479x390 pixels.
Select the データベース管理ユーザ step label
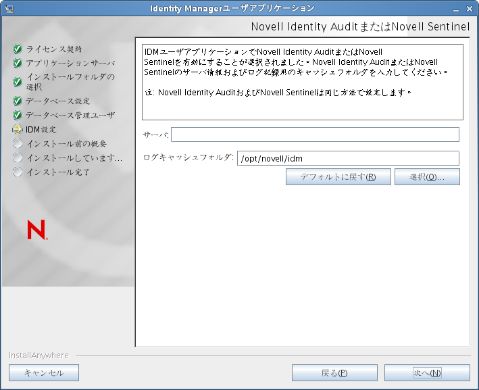click(70, 115)
